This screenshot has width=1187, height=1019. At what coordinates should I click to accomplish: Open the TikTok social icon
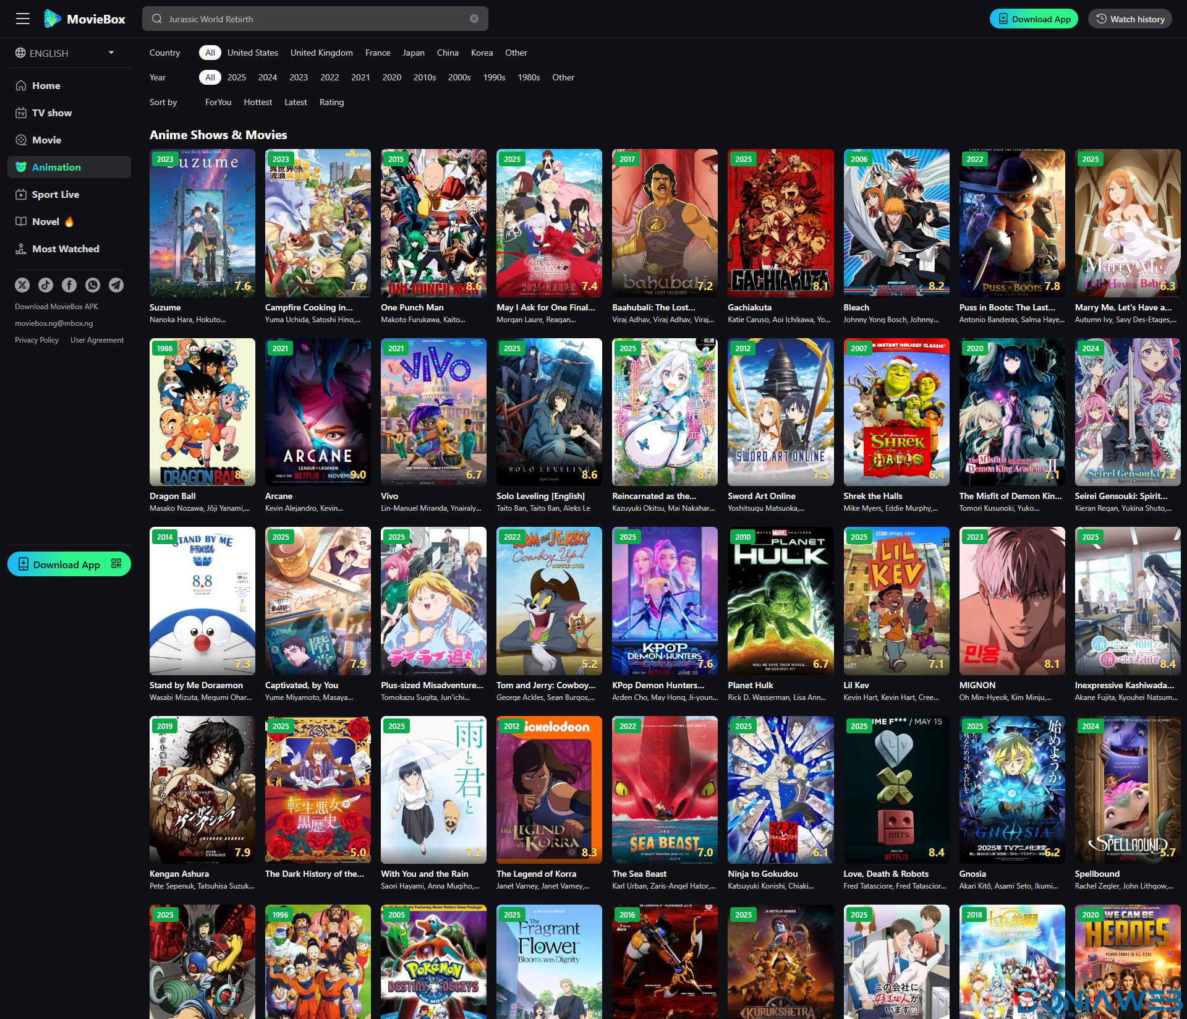tap(46, 284)
